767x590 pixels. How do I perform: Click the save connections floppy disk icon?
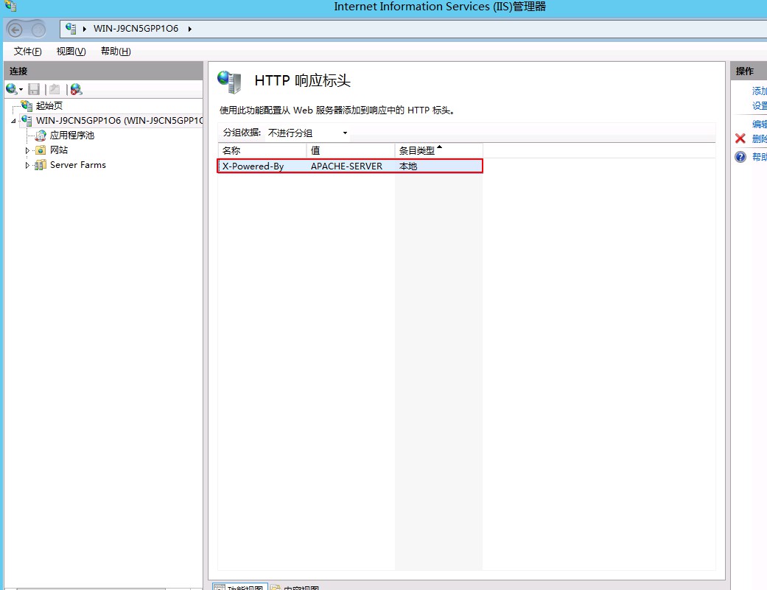[34, 89]
